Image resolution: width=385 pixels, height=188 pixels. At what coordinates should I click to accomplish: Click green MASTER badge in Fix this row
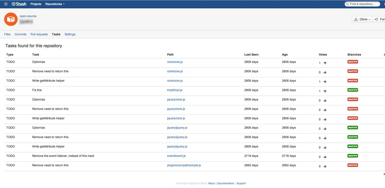coord(353,90)
